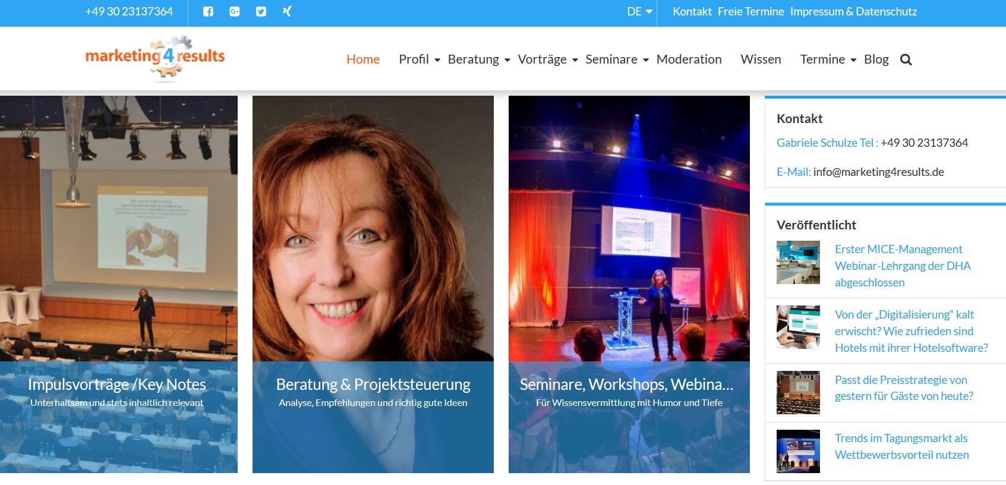Open the Blog menu item
The width and height of the screenshot is (1006, 485).
[876, 59]
